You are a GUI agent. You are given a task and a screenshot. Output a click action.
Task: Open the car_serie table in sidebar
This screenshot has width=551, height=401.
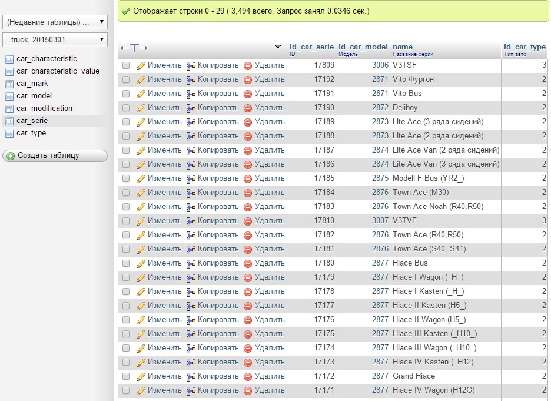pyautogui.click(x=32, y=121)
